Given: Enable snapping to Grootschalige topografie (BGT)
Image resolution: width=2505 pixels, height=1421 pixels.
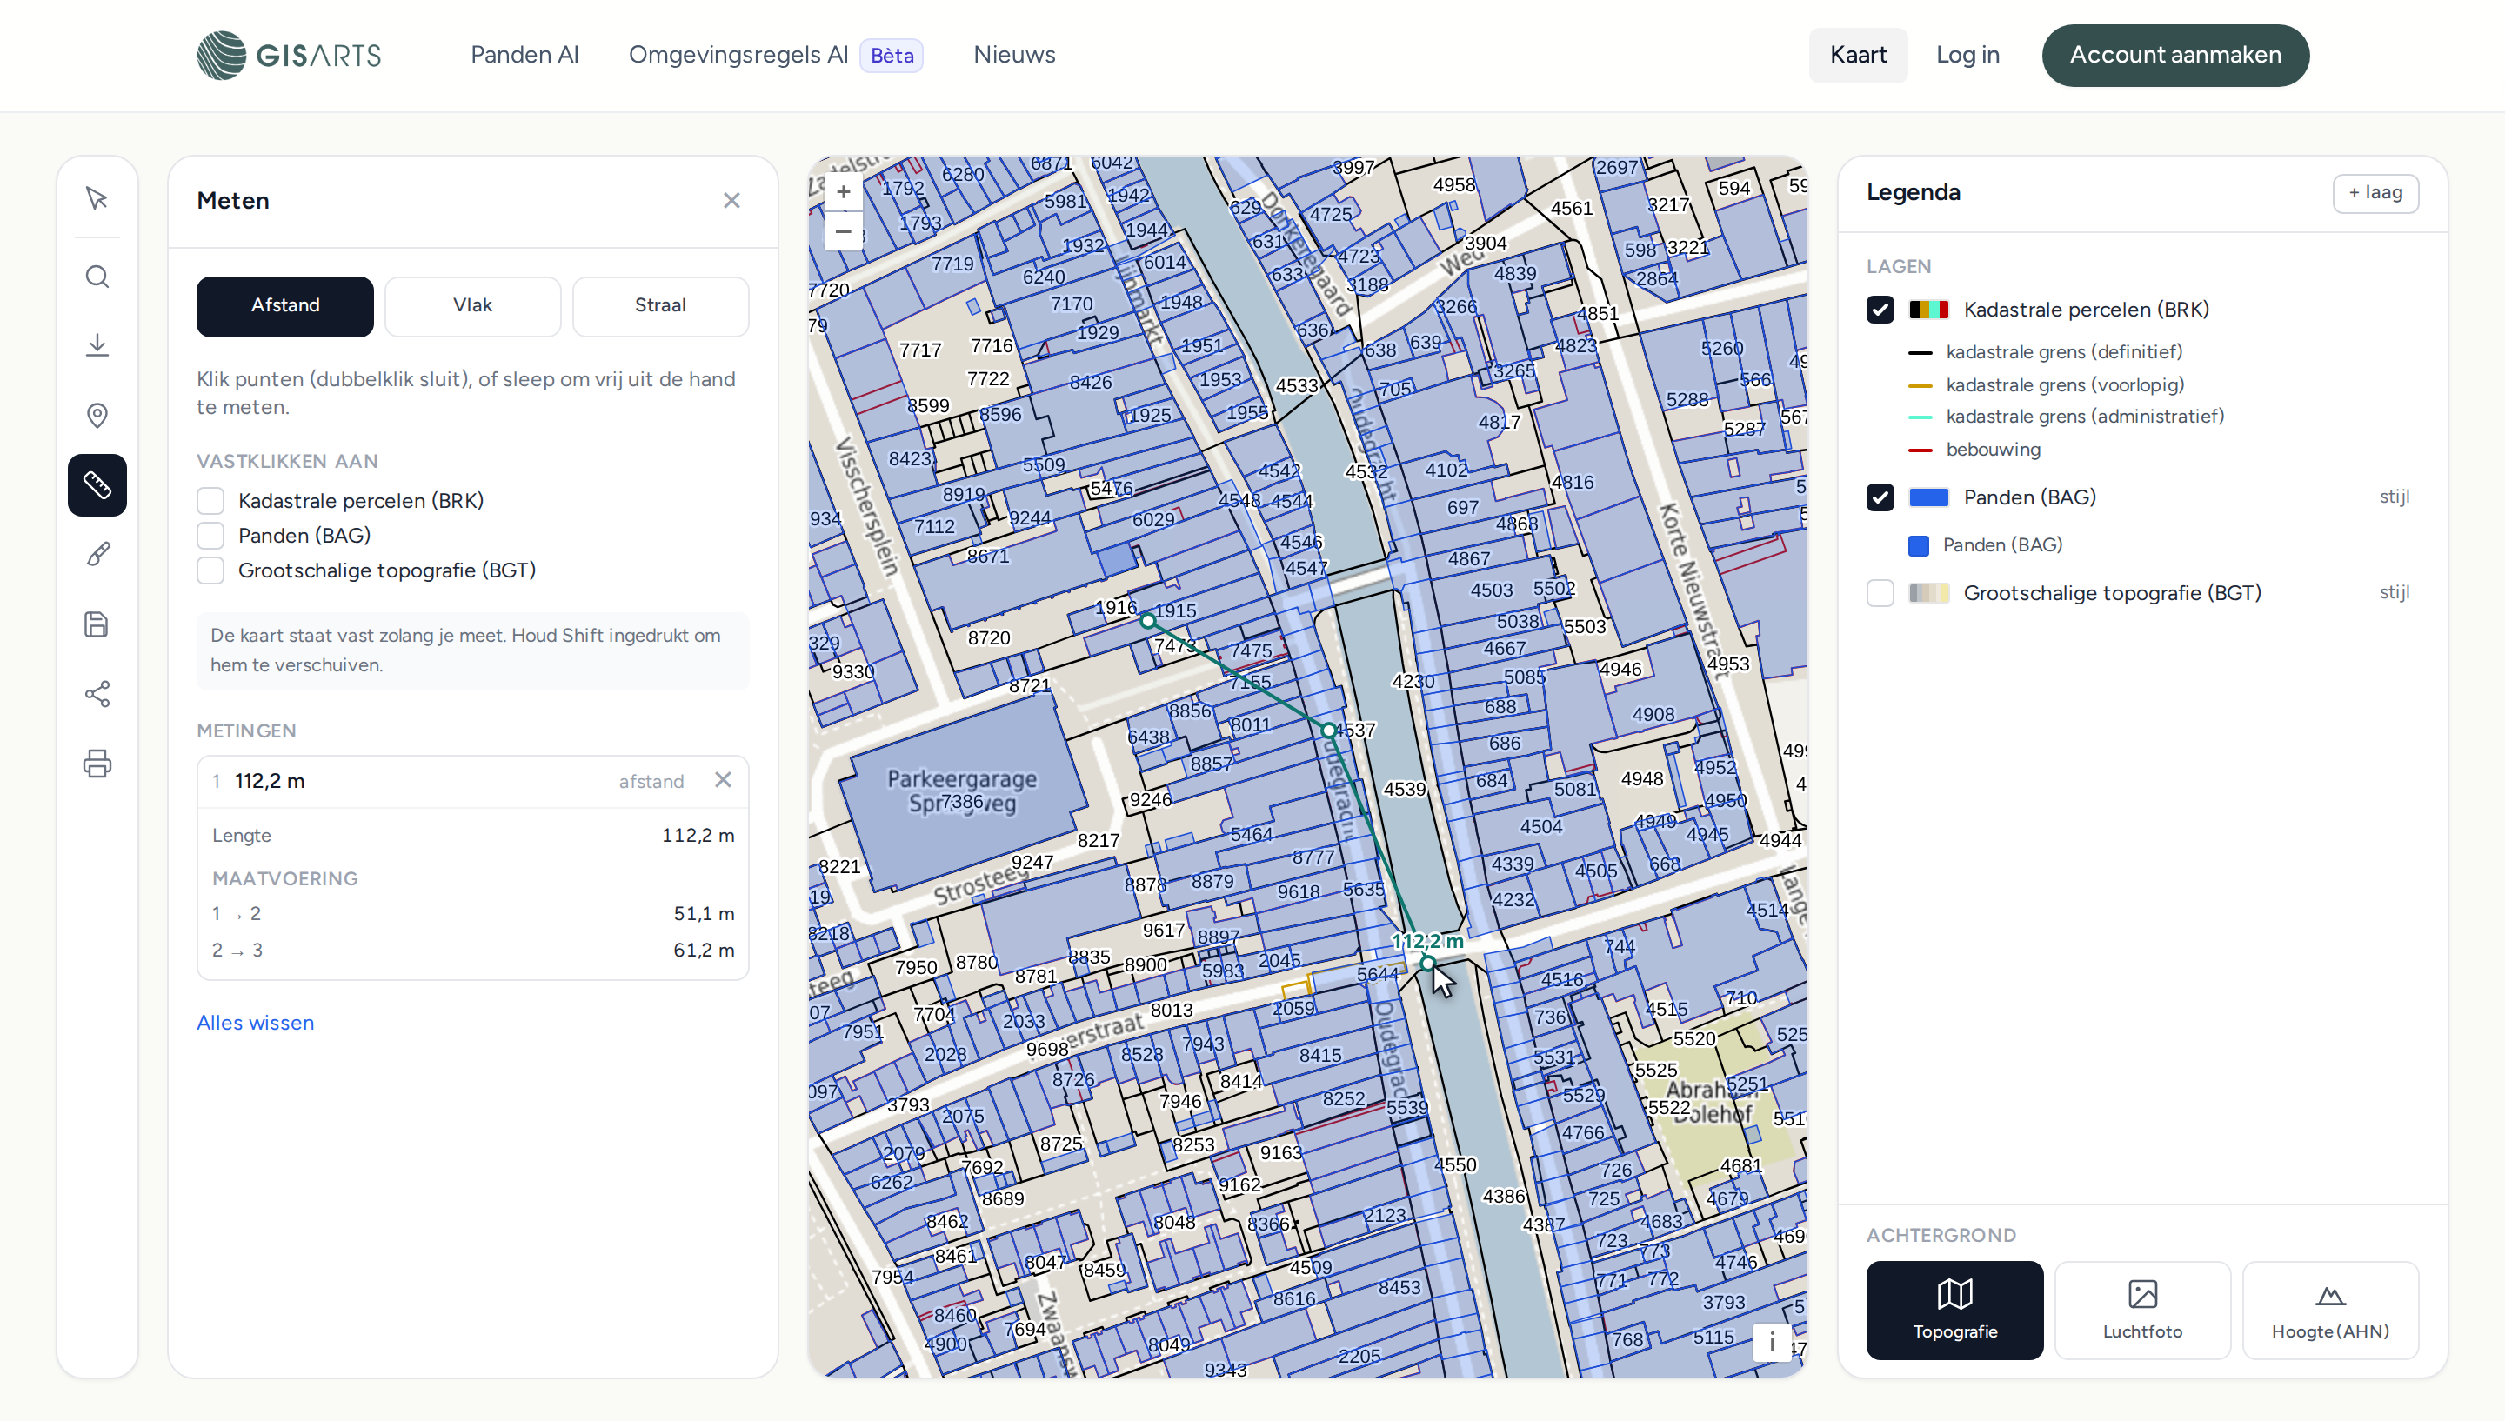Looking at the screenshot, I should [x=210, y=571].
